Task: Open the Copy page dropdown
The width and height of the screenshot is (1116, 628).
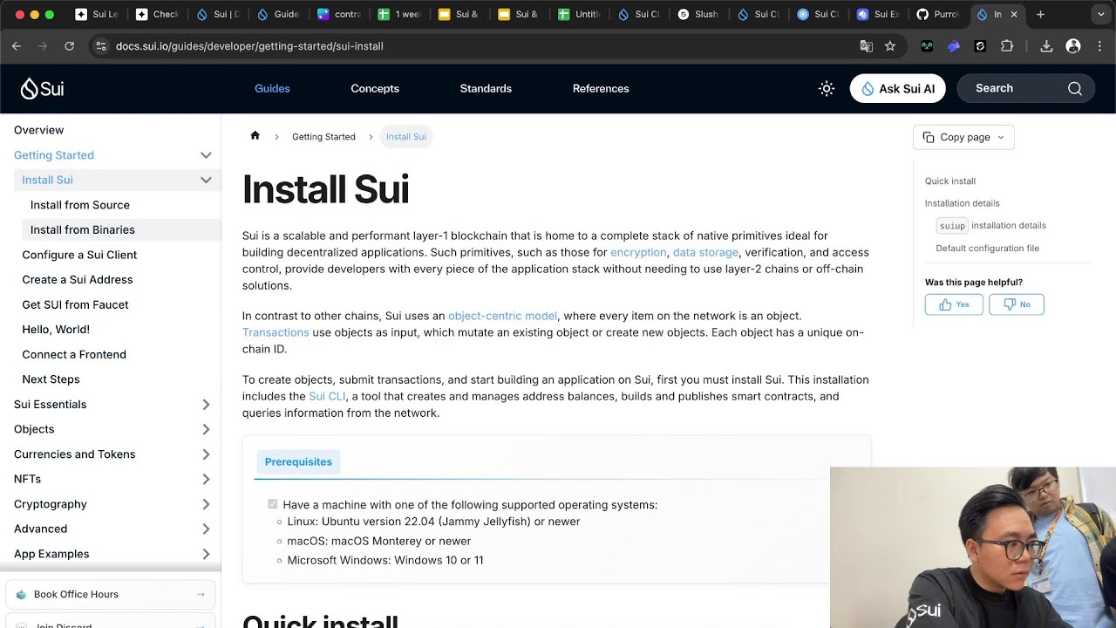Action: click(x=963, y=137)
